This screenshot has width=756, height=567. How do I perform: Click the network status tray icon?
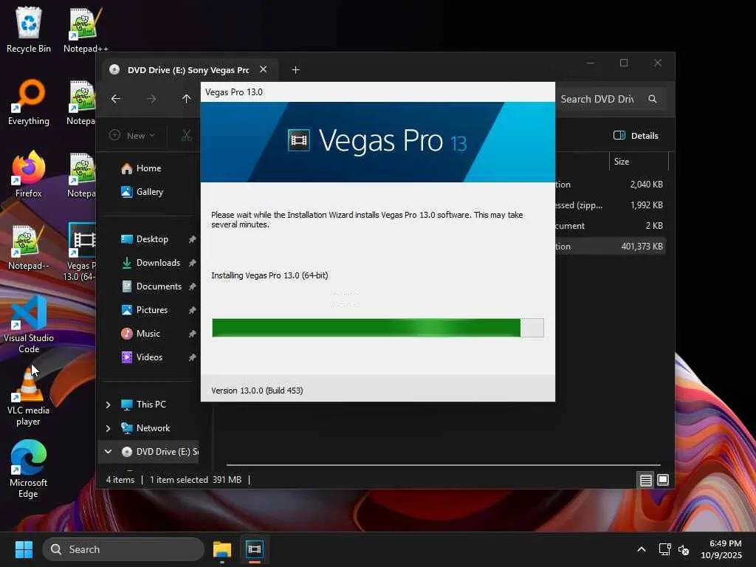pyautogui.click(x=665, y=549)
